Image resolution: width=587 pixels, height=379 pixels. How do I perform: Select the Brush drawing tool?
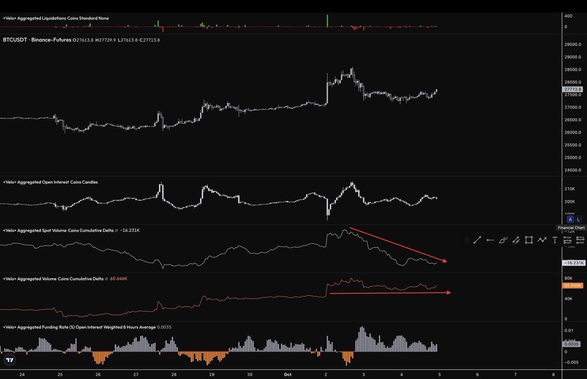(x=503, y=240)
